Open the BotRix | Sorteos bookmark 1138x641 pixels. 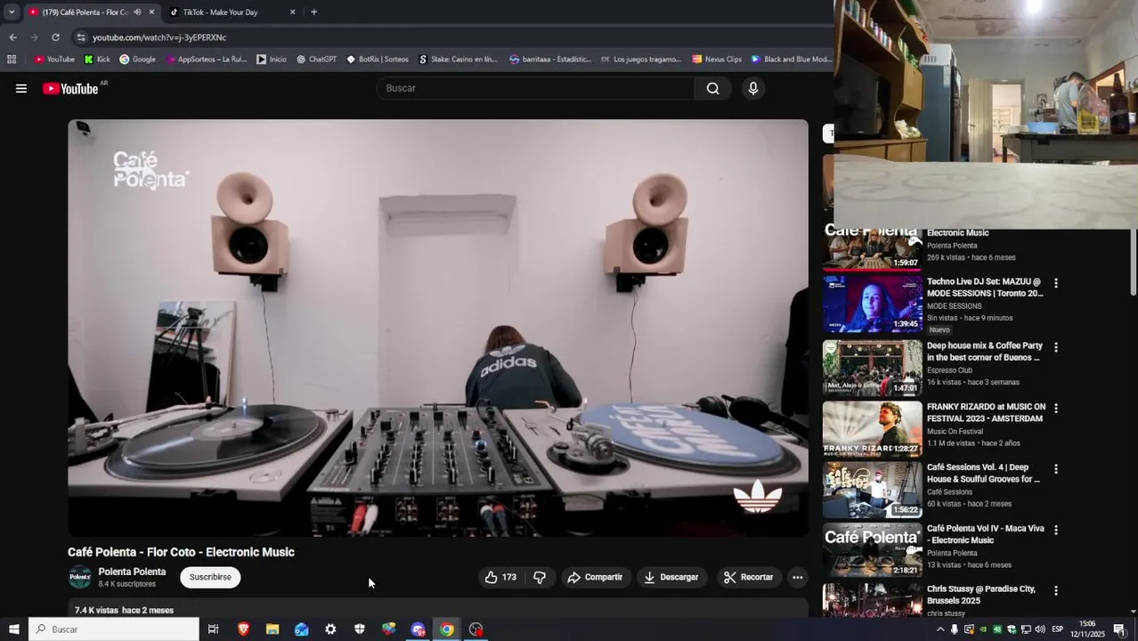(378, 60)
